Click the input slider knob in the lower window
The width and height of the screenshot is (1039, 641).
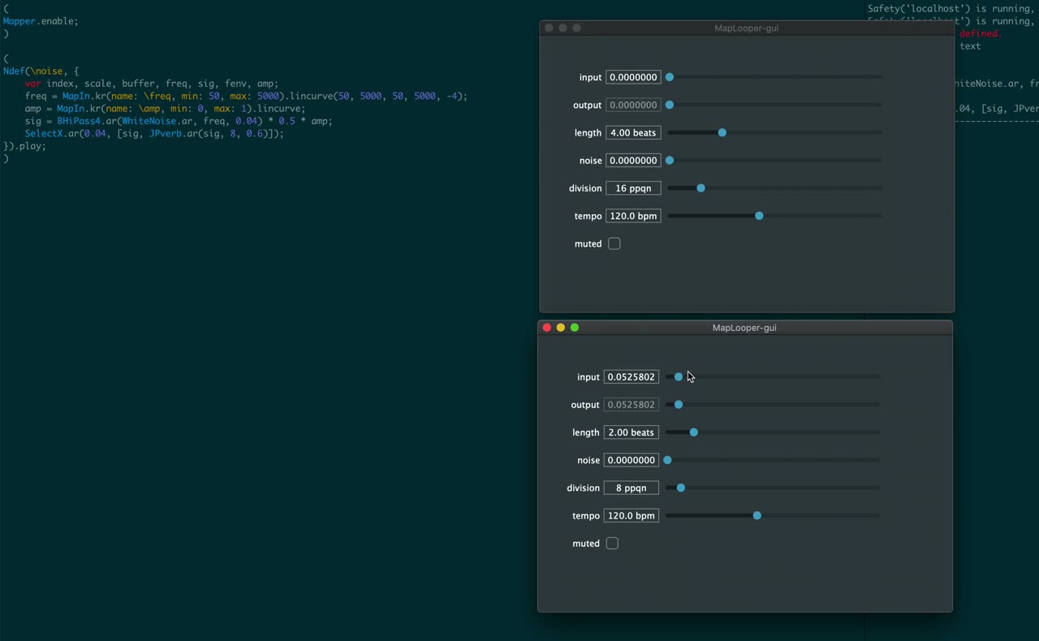(x=679, y=376)
